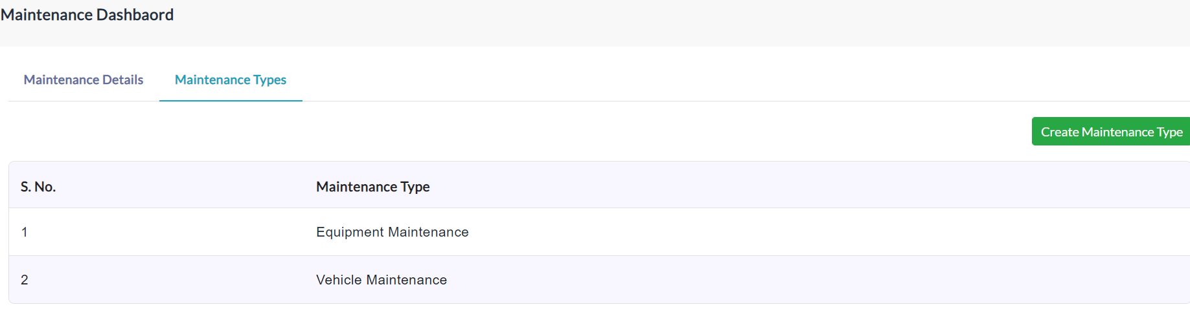This screenshot has height=309, width=1190.
Task: Click the Maintenance Dashbaord page heading
Action: pos(87,15)
